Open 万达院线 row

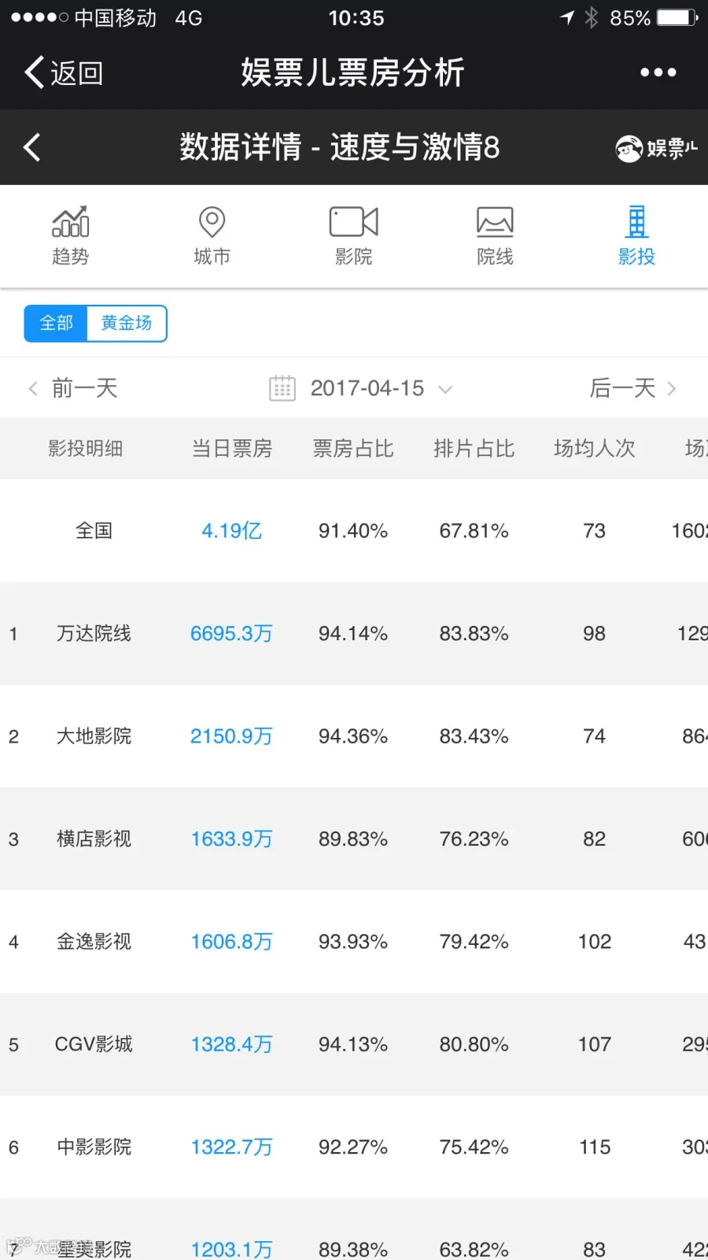point(354,634)
